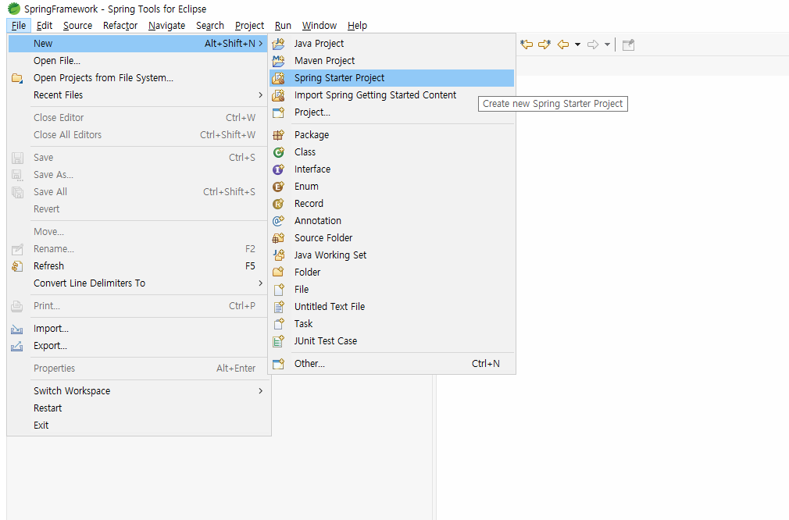
Task: Click Import Spring Getting Started Content icon
Action: tap(278, 95)
